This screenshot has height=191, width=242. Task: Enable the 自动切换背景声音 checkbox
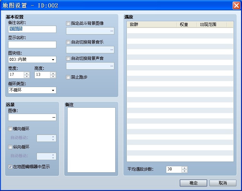[68, 58]
